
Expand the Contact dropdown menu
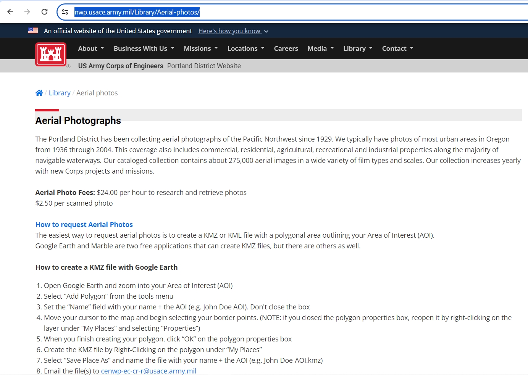click(397, 48)
